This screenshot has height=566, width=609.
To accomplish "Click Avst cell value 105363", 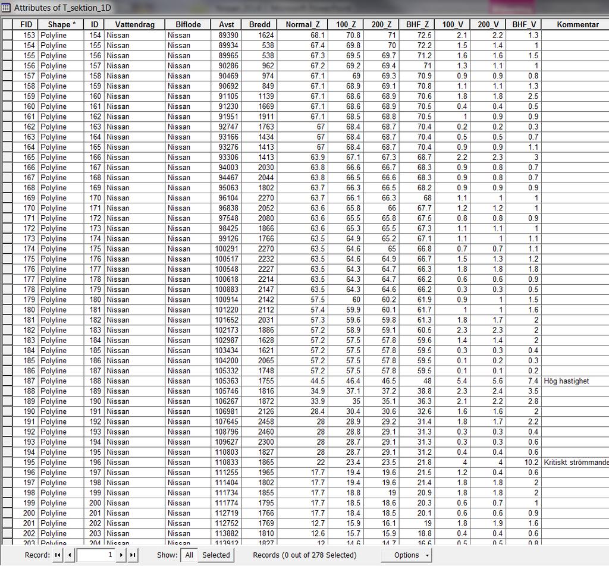I will (226, 381).
